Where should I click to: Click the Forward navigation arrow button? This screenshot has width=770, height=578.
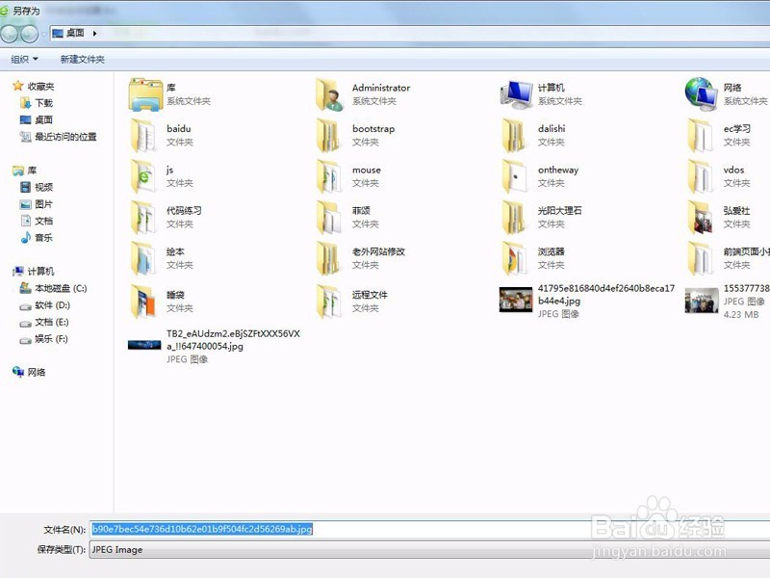[29, 34]
